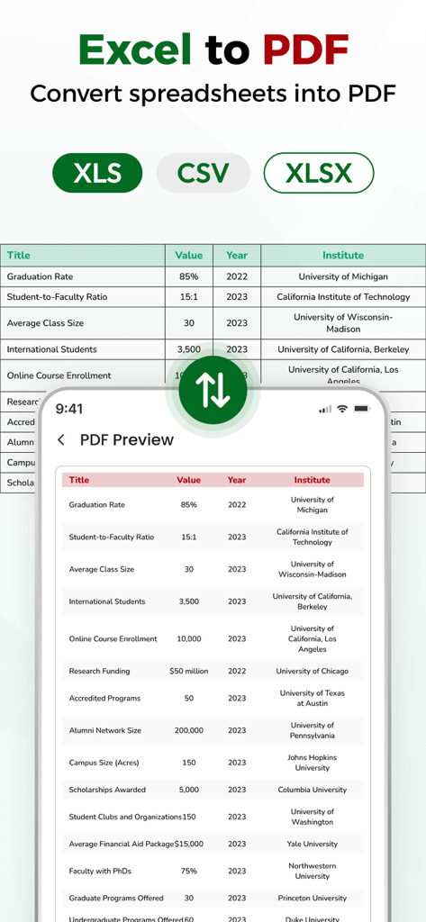This screenshot has width=426, height=922.
Task: Click red 'Value' header in PDF Preview
Action: click(189, 480)
